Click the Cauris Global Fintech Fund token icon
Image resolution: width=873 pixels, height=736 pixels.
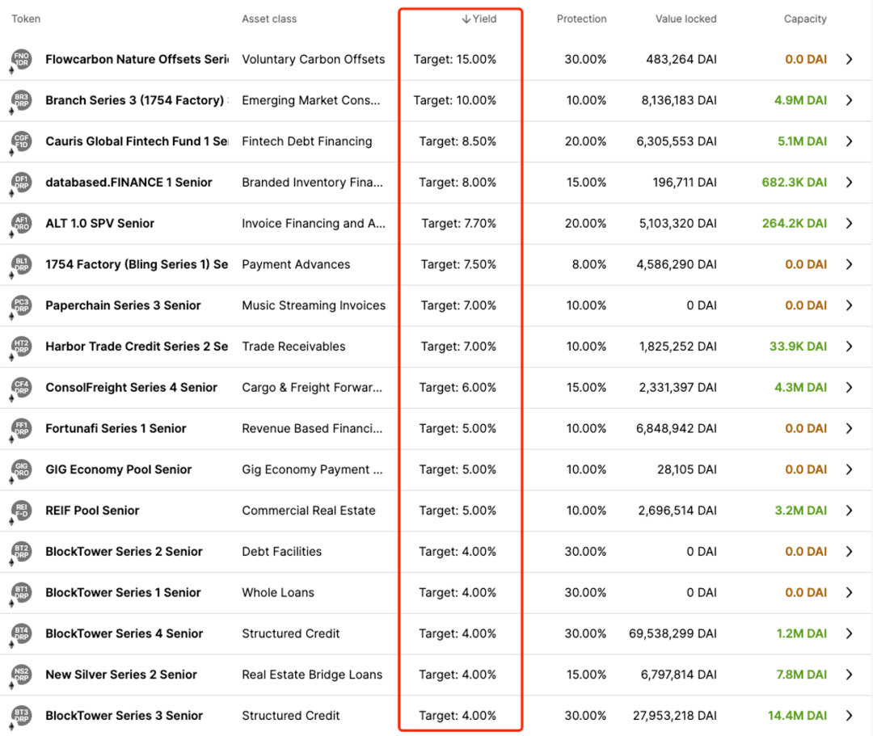22,141
